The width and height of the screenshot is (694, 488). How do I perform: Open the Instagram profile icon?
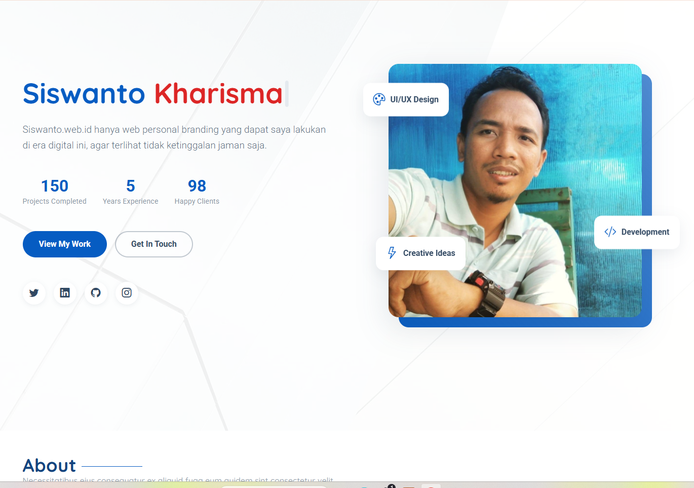(127, 293)
